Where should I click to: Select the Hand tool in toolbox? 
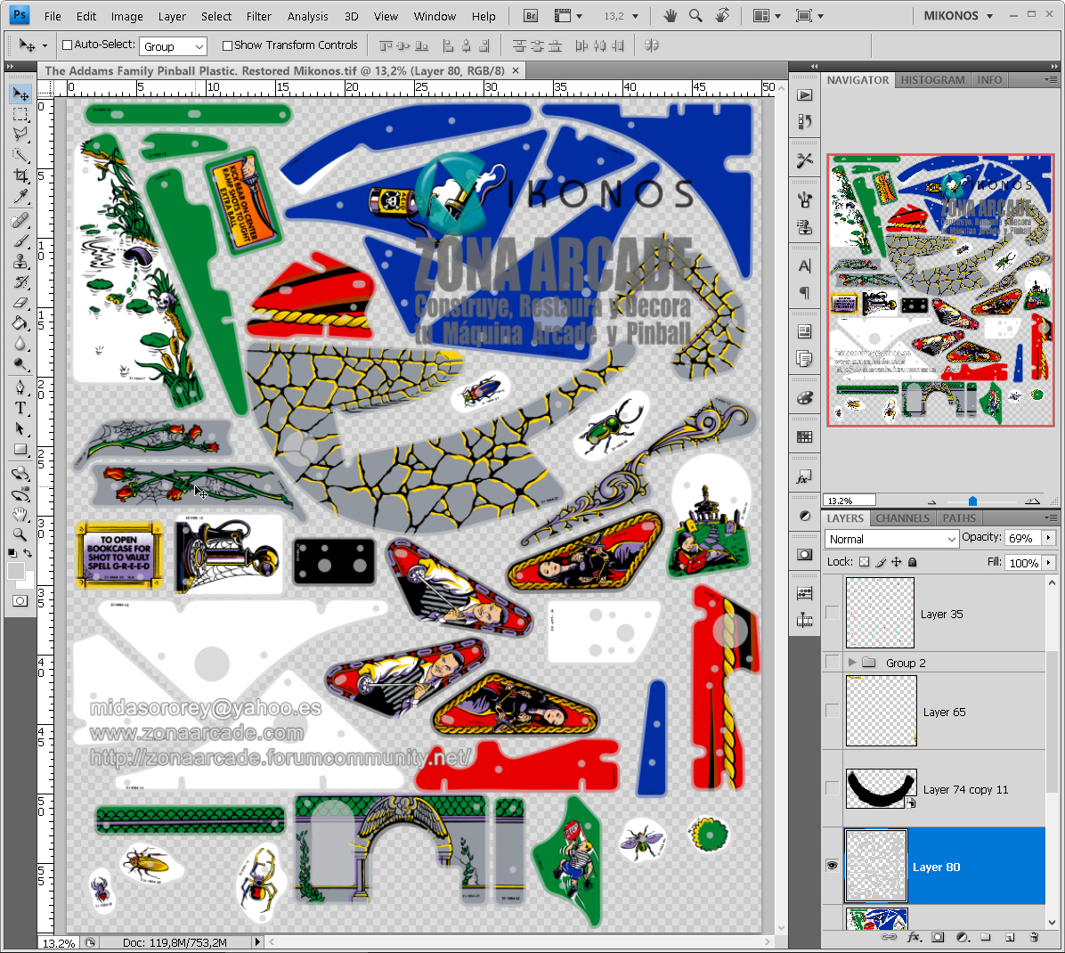pyautogui.click(x=20, y=514)
